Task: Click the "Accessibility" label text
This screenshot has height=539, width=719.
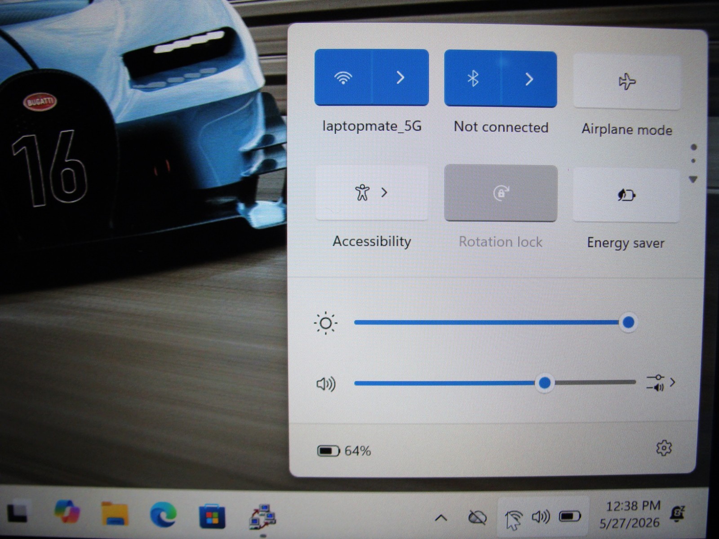Action: [372, 241]
